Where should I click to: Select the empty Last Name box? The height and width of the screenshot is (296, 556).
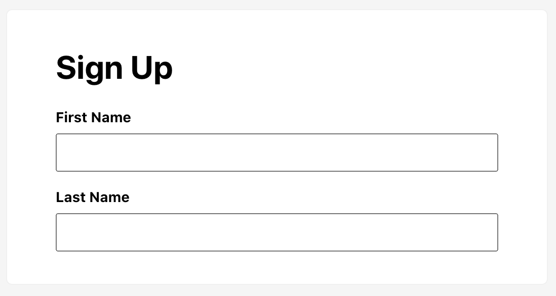276,232
